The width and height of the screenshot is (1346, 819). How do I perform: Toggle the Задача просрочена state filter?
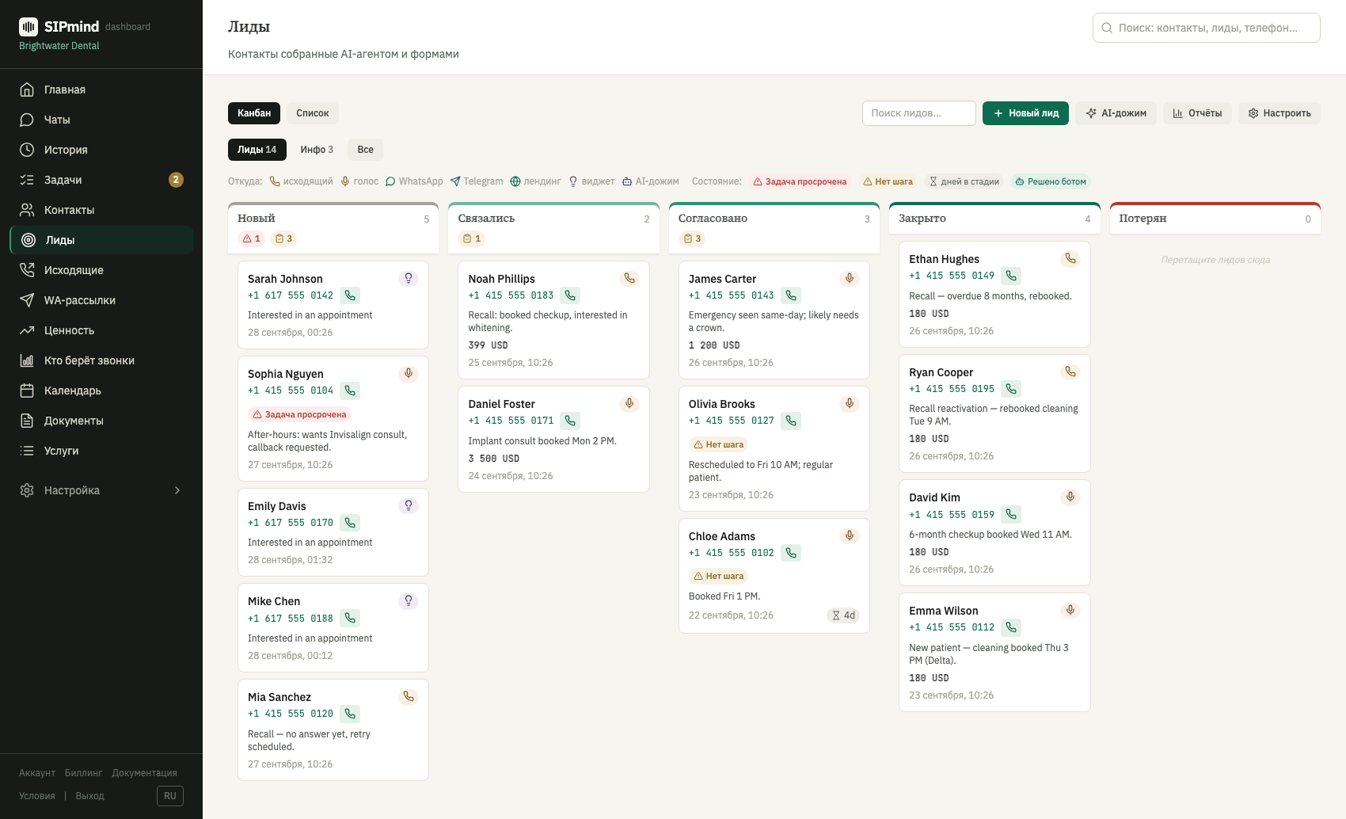[x=800, y=181]
